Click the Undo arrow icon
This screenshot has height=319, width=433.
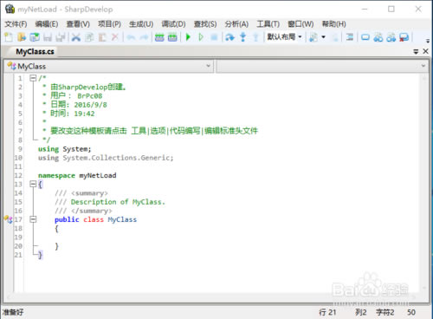point(131,37)
